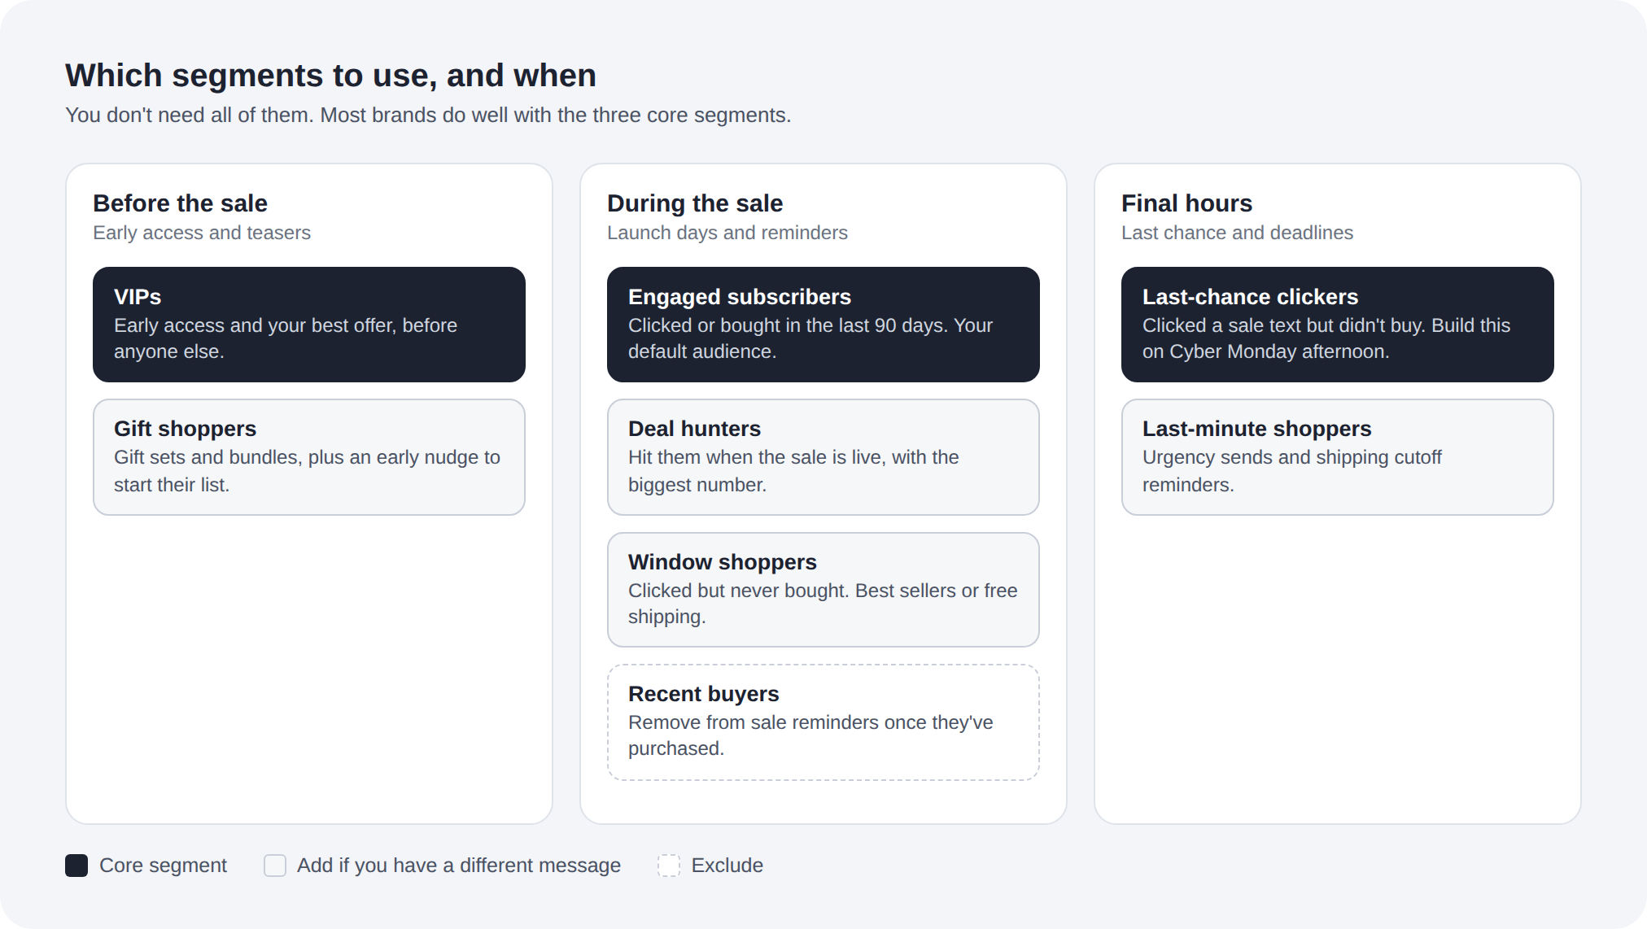Select the VIPs segment card
The width and height of the screenshot is (1647, 929).
point(309,325)
